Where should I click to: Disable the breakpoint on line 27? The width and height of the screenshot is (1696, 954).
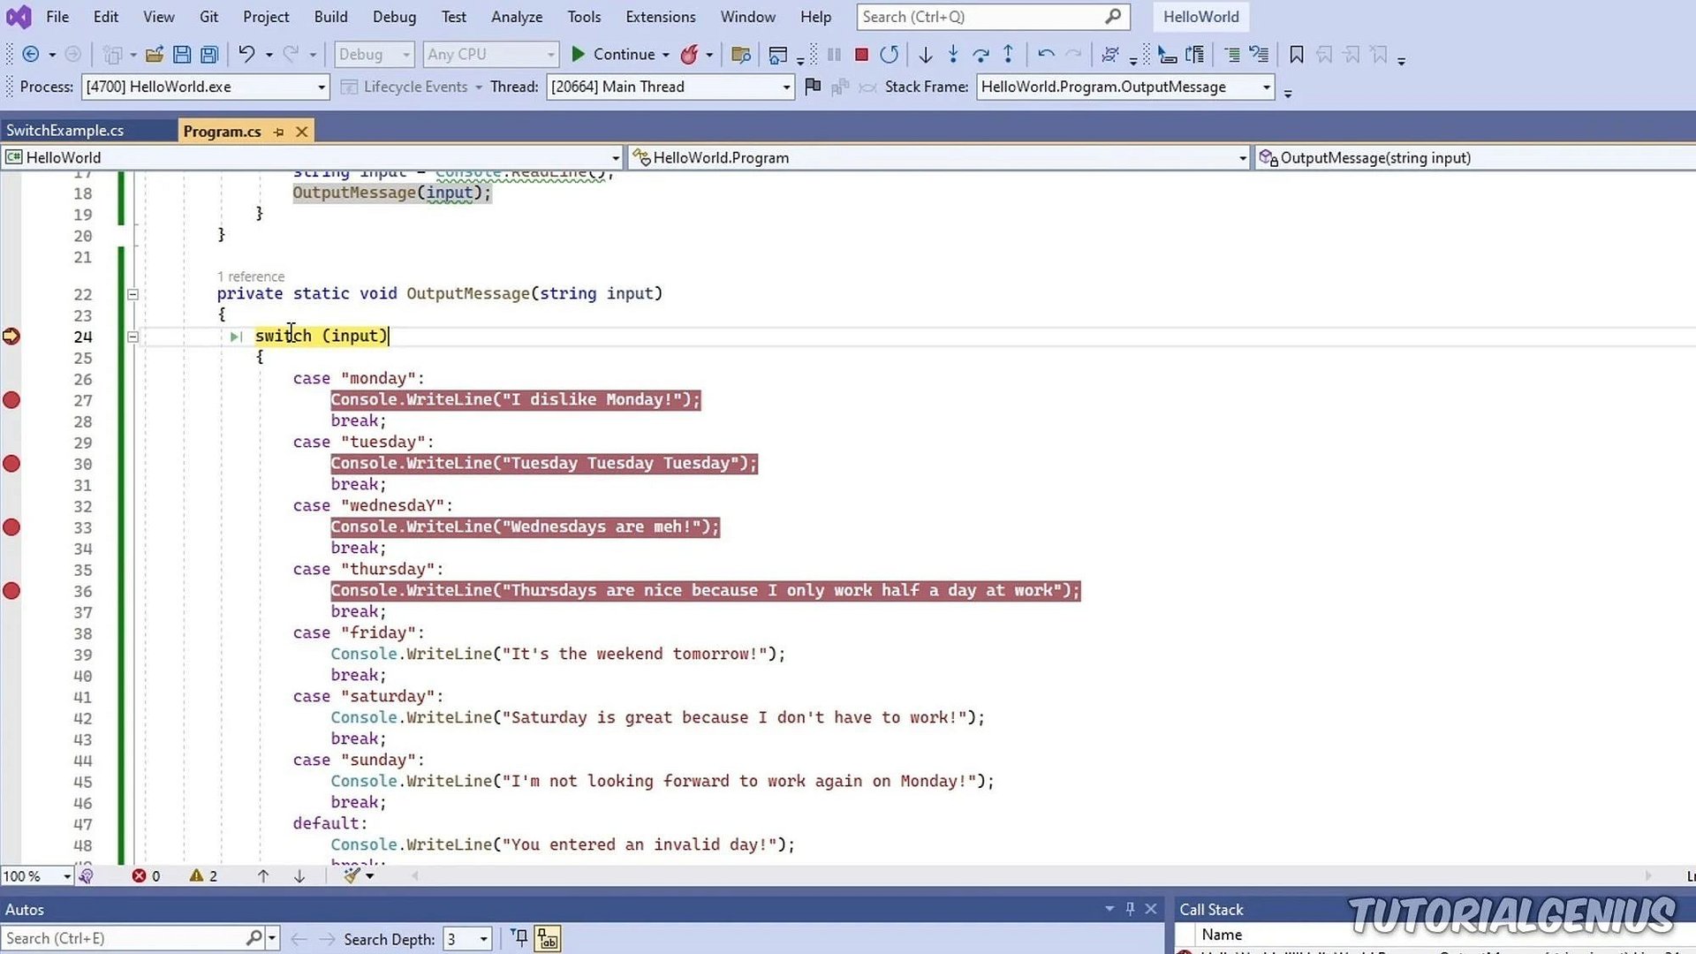click(x=11, y=400)
